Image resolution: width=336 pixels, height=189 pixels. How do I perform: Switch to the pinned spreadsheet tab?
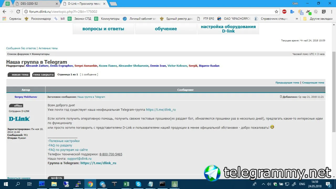(8, 4)
